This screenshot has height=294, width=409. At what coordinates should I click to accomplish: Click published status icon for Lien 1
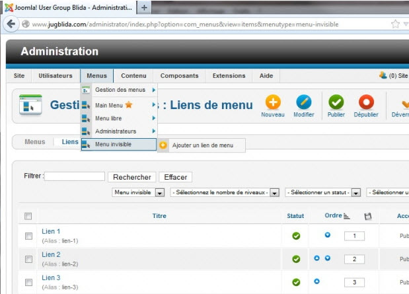(296, 236)
